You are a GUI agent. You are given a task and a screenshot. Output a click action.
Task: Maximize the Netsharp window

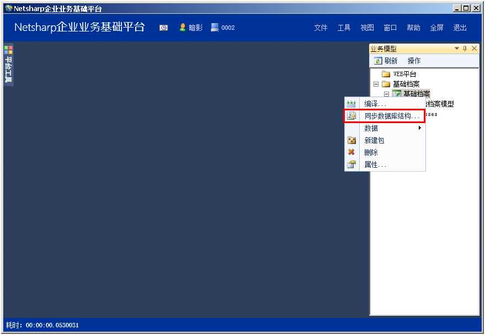coord(466,8)
